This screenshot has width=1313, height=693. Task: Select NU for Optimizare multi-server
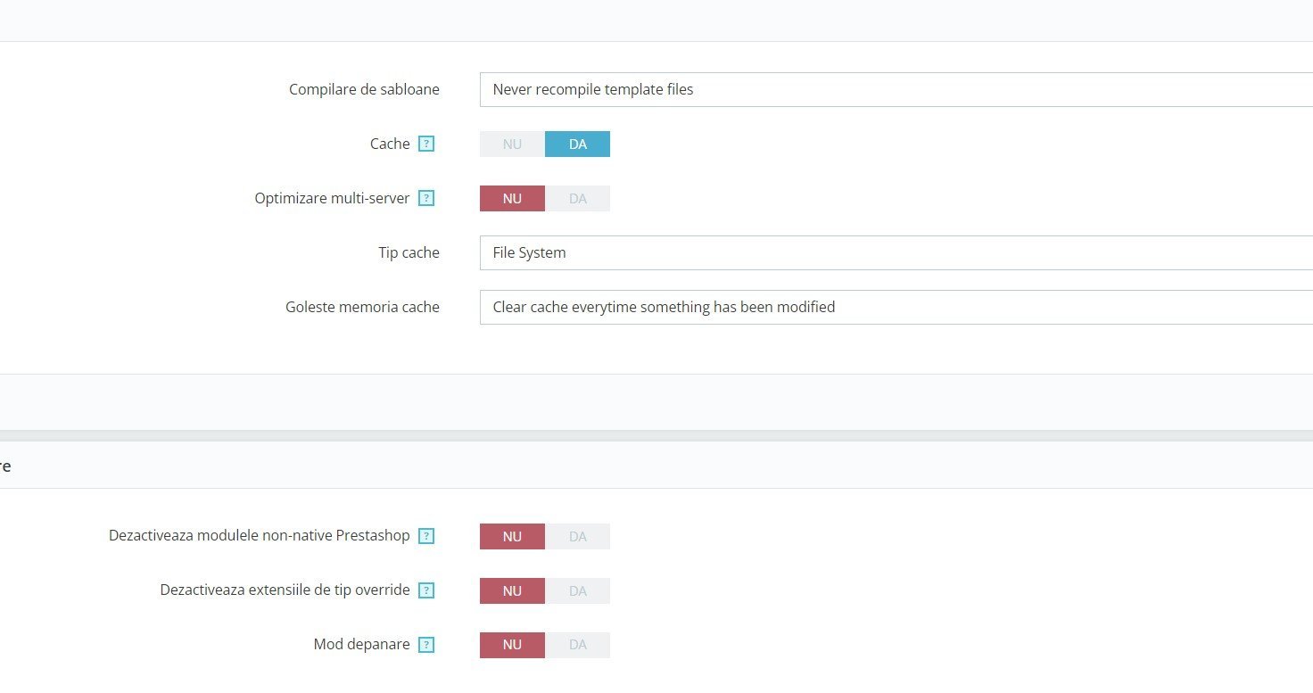(x=512, y=198)
